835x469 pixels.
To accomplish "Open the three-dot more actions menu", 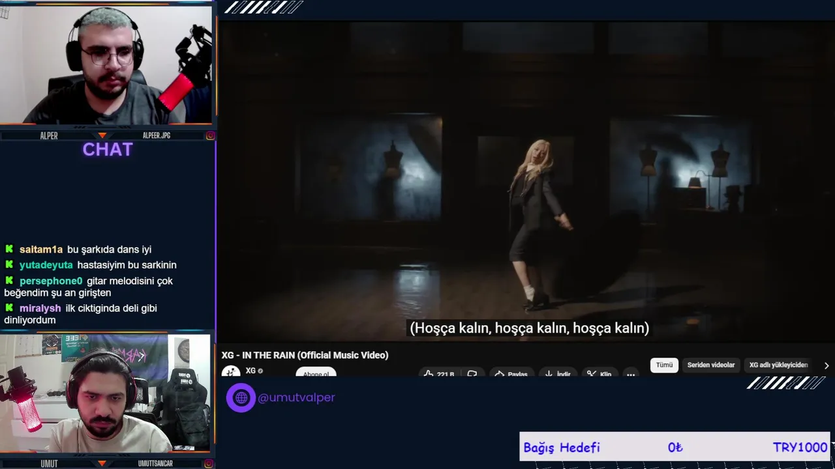I will point(630,374).
